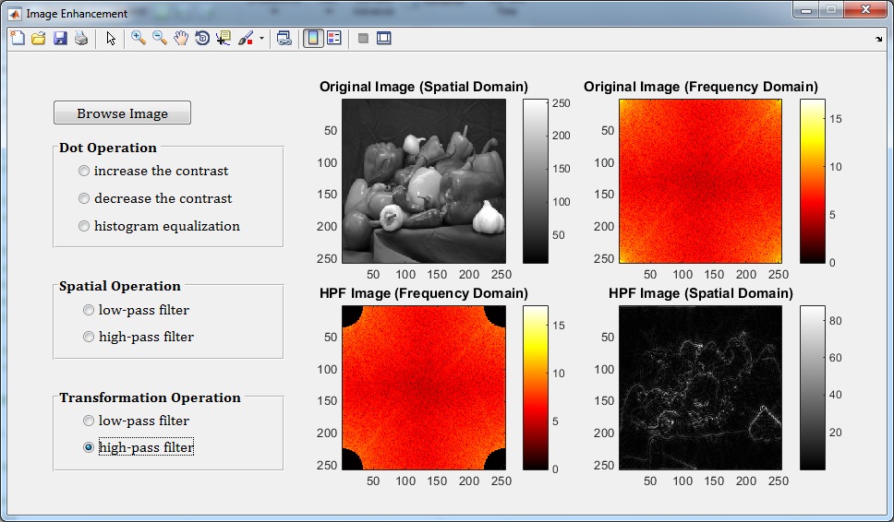Screen dimensions: 894x522
Task: Click the Original Image frequency domain colorbar
Action: 812,180
